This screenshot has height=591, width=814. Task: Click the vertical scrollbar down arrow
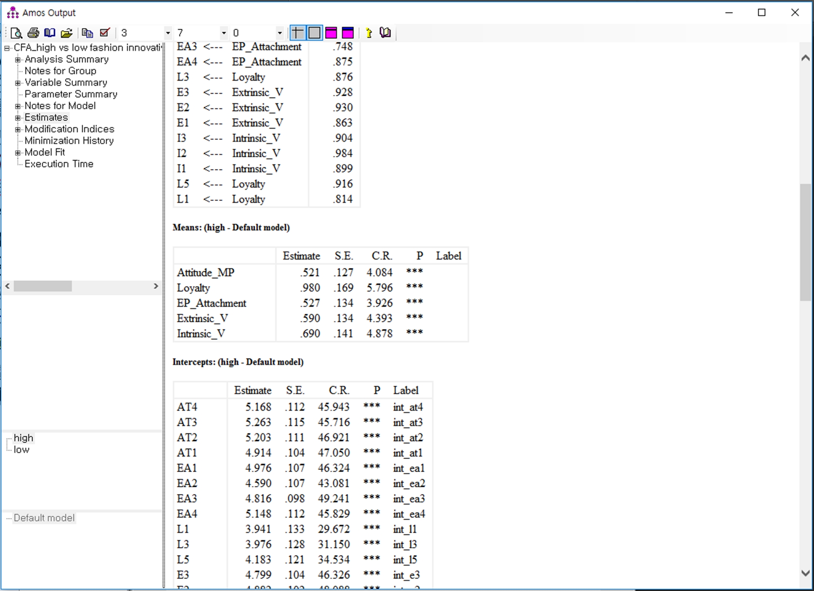click(805, 573)
